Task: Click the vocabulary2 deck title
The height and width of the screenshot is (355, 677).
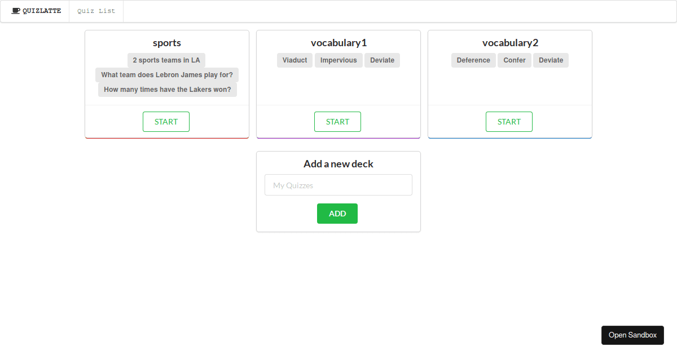Action: [509, 43]
